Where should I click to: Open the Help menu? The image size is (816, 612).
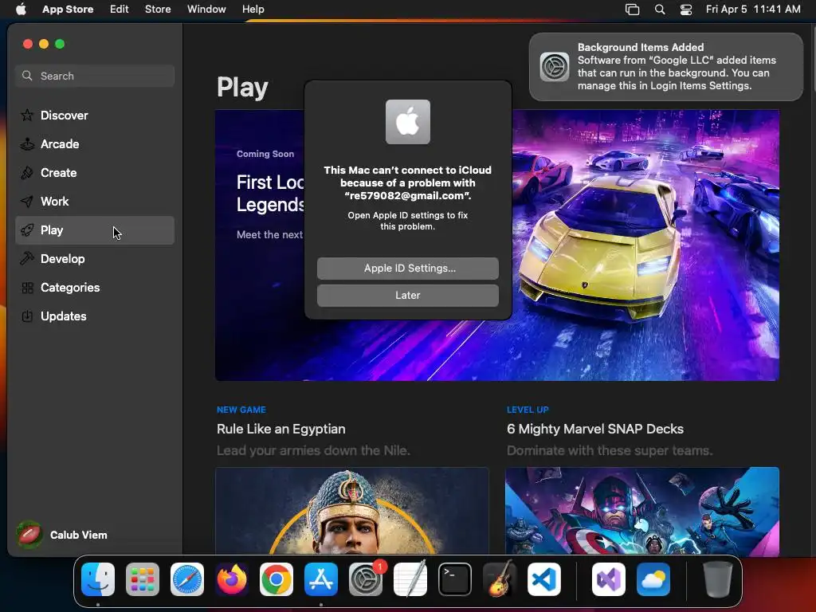click(x=253, y=9)
